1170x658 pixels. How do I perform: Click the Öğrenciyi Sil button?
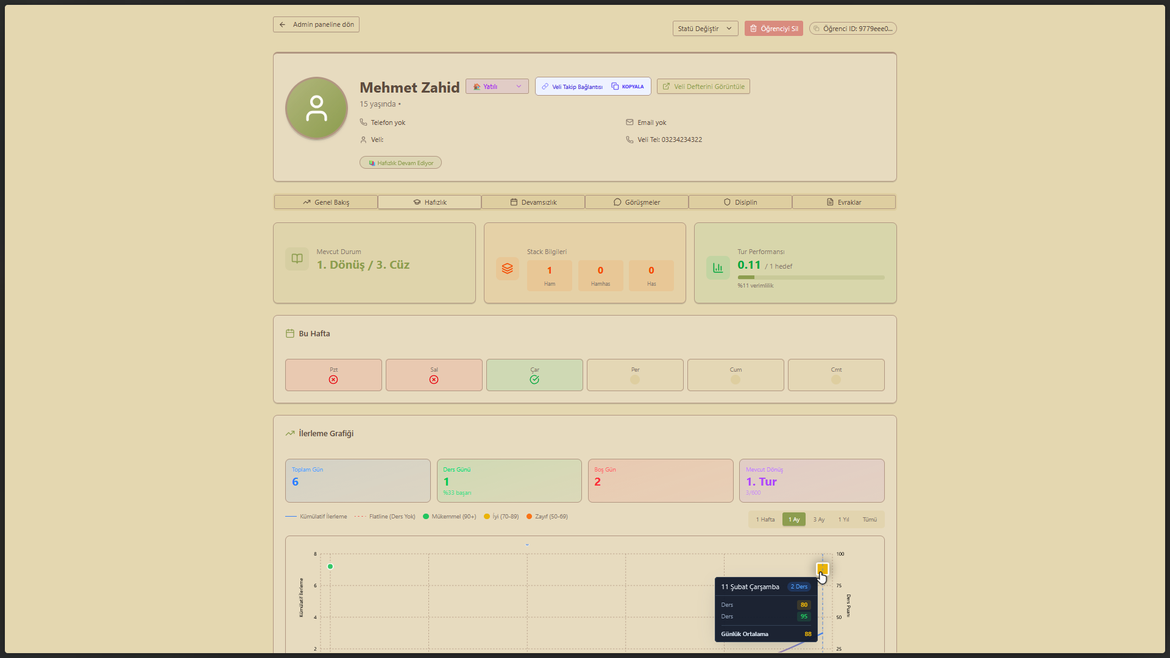click(773, 29)
